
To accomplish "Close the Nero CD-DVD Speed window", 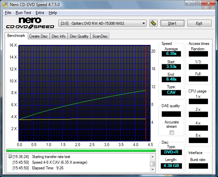I will (208, 3).
